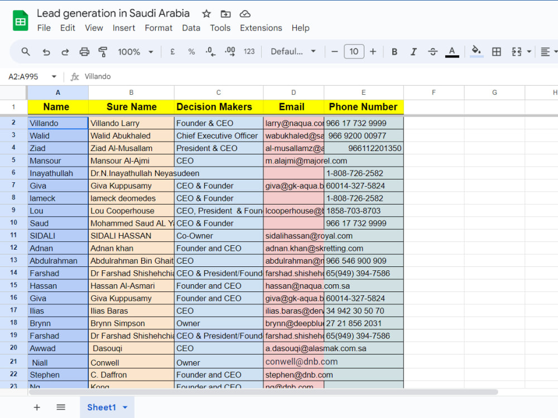Format cells as percent
The width and height of the screenshot is (558, 418).
191,52
